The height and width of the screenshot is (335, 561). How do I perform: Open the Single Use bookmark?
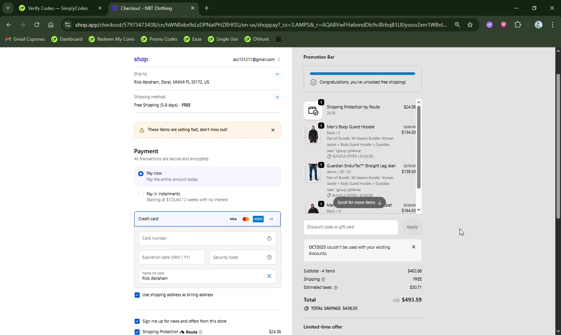(223, 39)
